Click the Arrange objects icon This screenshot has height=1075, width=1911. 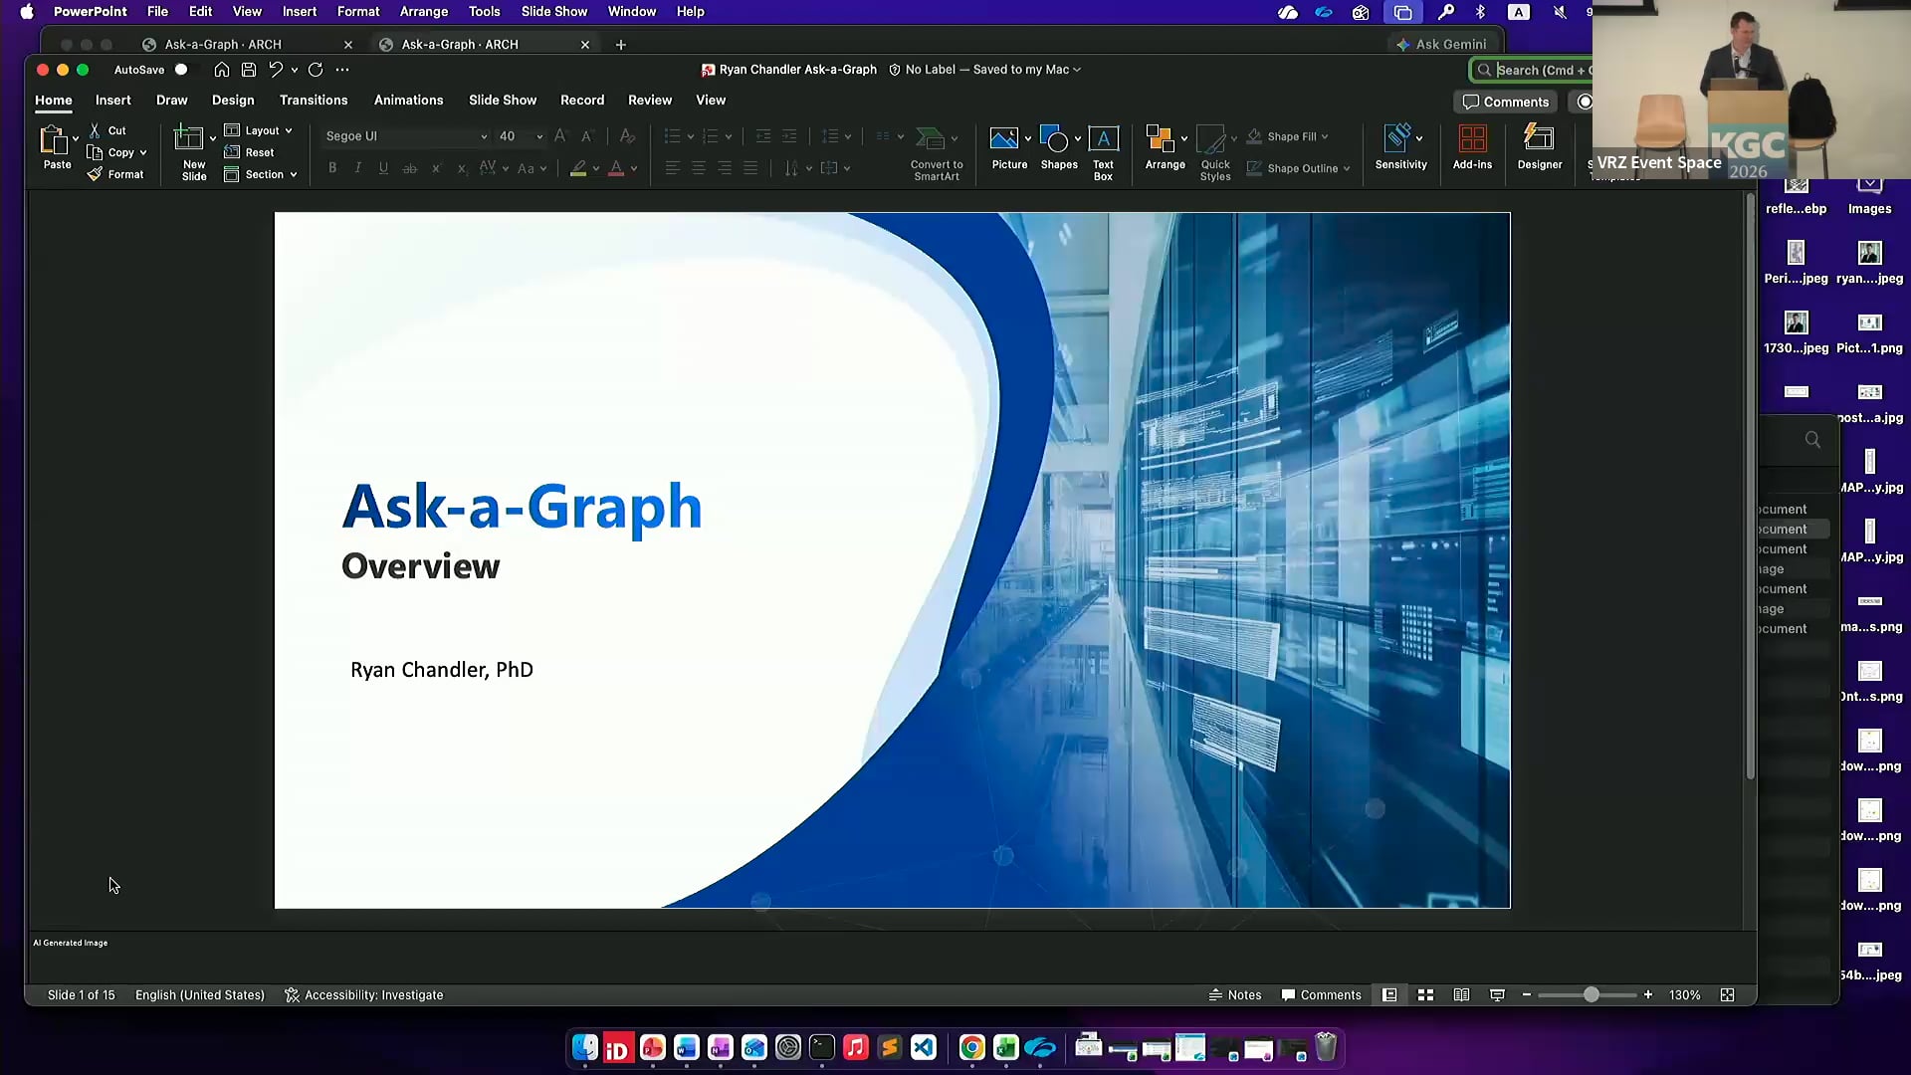coord(1160,138)
